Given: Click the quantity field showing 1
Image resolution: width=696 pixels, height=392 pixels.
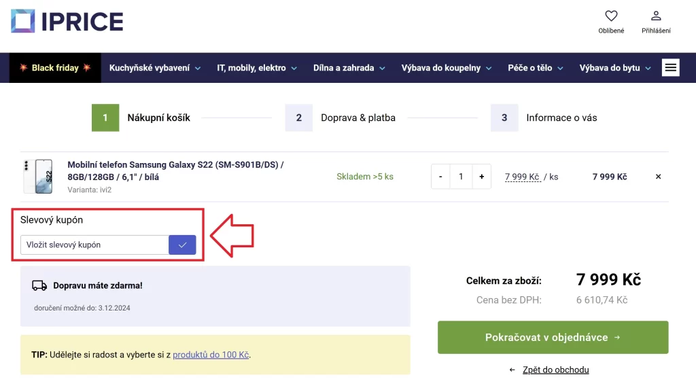Looking at the screenshot, I should (461, 177).
